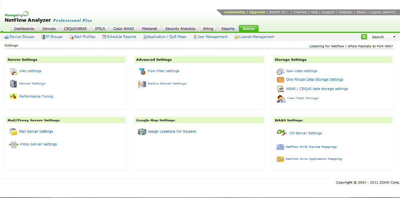Open the Performance Tuning link
400x198 pixels.
click(36, 96)
